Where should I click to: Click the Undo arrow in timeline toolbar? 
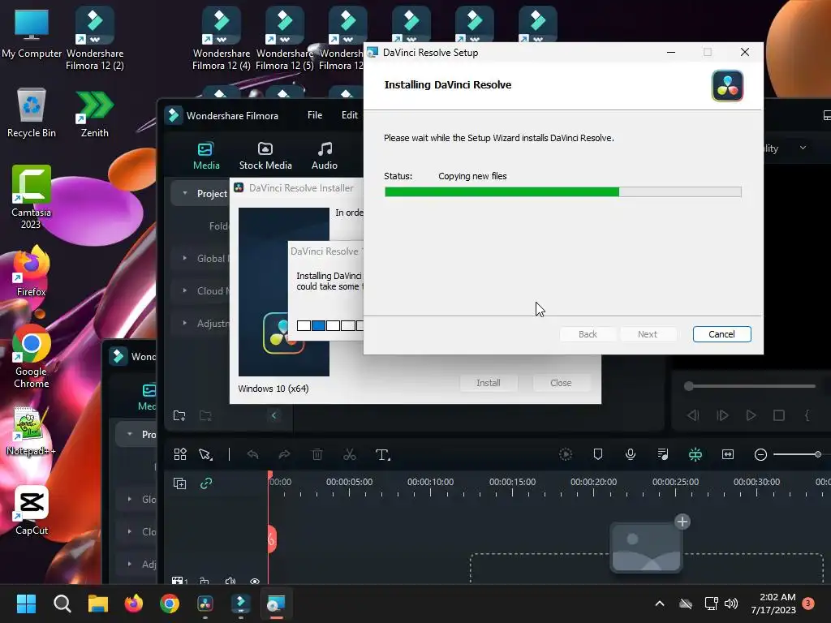[253, 454]
